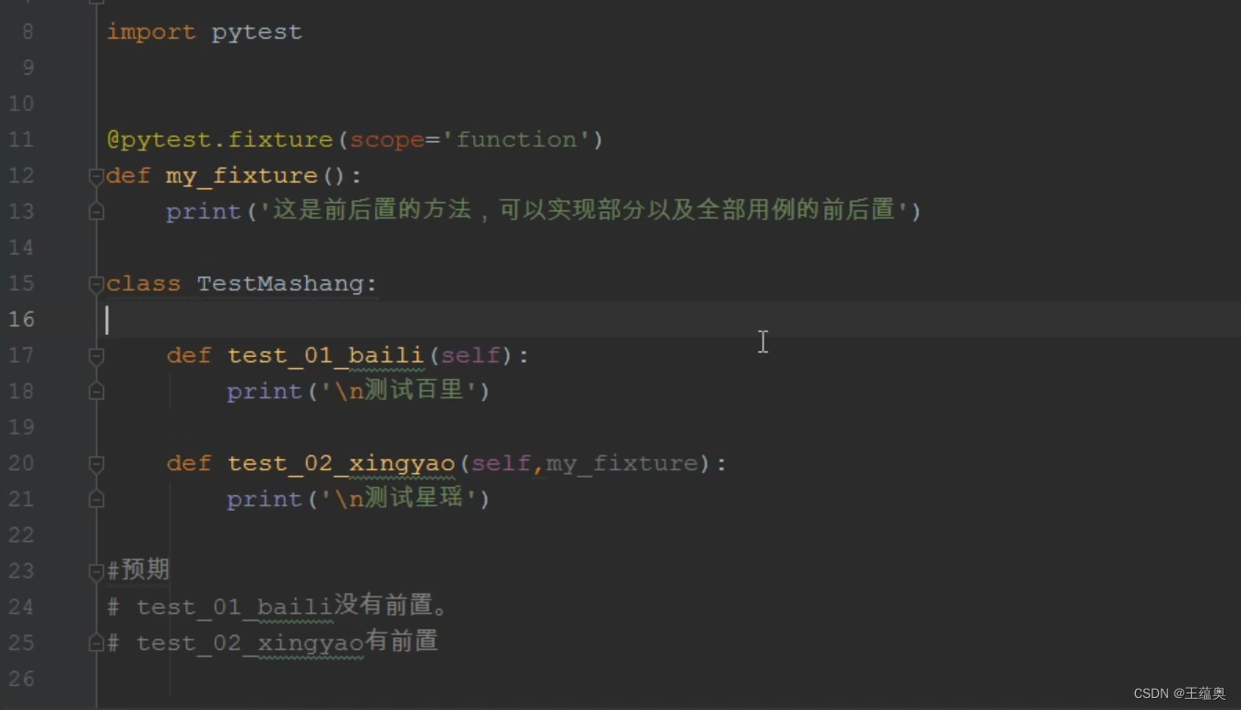
Task: Collapse the test_01_baili method fold marker
Action: click(96, 355)
